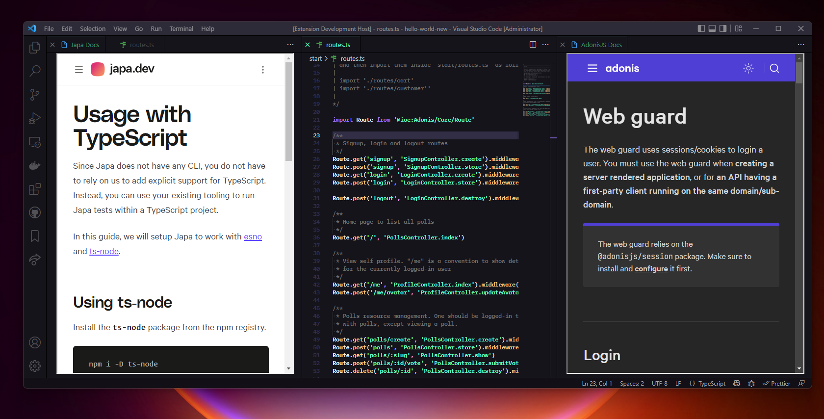The width and height of the screenshot is (824, 419).
Task: Open the Accounts menu in activity bar
Action: pos(35,342)
